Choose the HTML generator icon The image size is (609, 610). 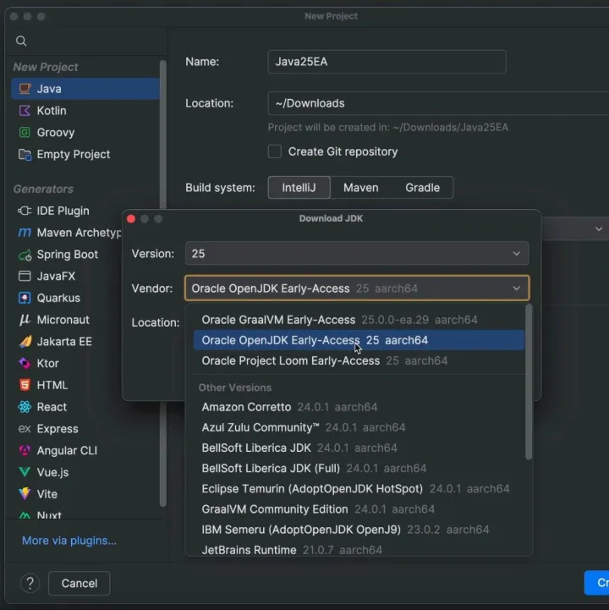pyautogui.click(x=25, y=385)
